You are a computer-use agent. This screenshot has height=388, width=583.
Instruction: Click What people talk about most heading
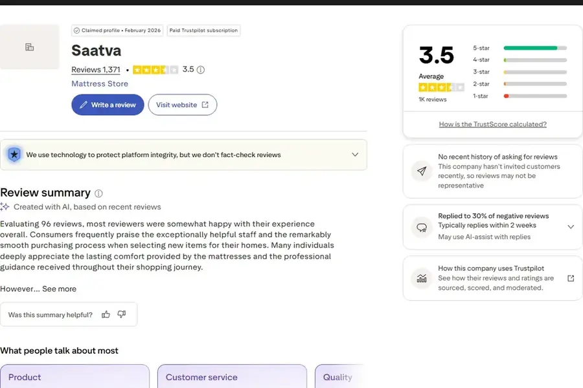click(x=59, y=351)
